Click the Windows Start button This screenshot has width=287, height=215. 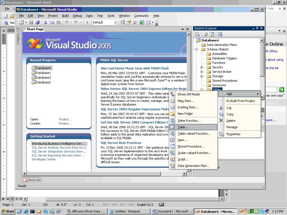click(8, 211)
